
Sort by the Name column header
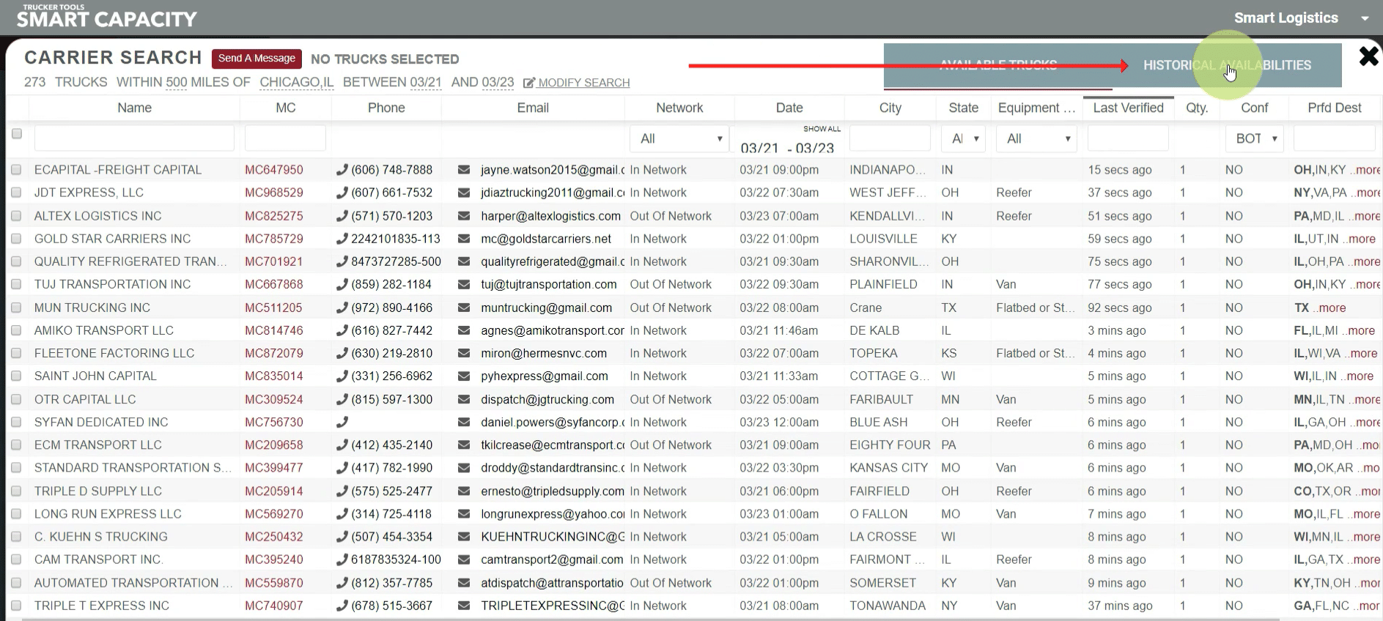[x=134, y=108]
